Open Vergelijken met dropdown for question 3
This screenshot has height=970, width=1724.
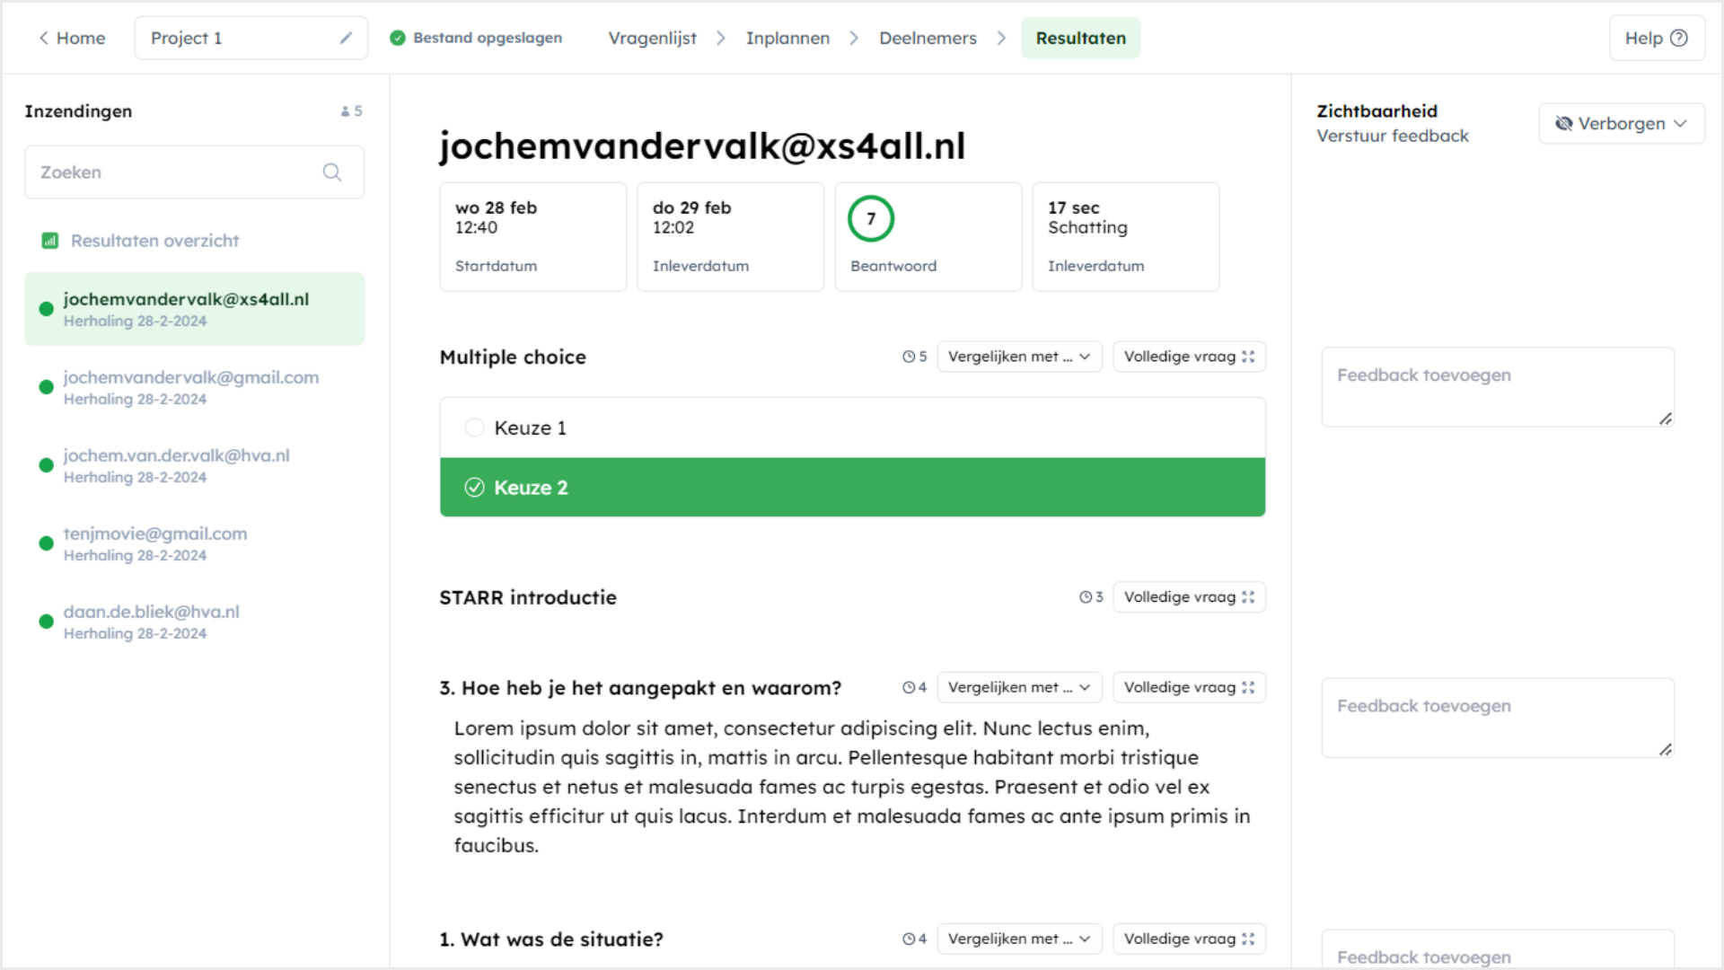click(1019, 687)
